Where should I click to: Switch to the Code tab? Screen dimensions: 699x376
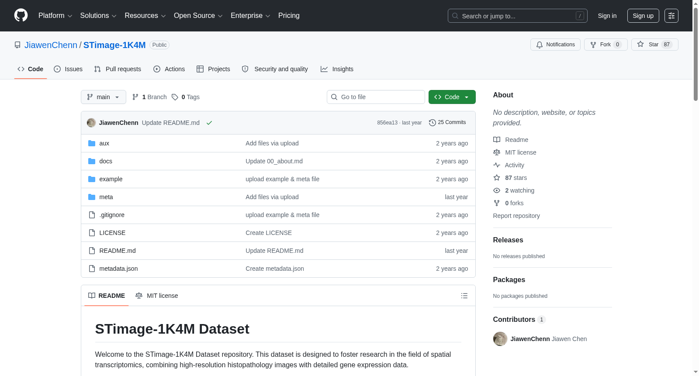point(31,69)
